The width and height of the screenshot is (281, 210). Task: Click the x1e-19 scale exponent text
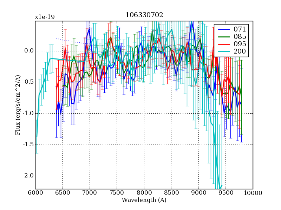[x=45, y=17]
